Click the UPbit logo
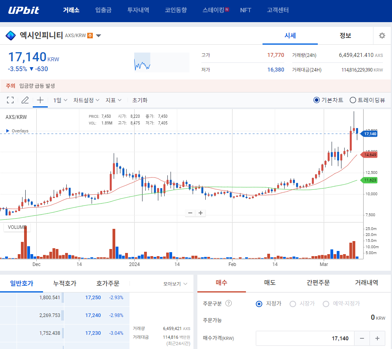The width and height of the screenshot is (392, 349). coord(24,10)
